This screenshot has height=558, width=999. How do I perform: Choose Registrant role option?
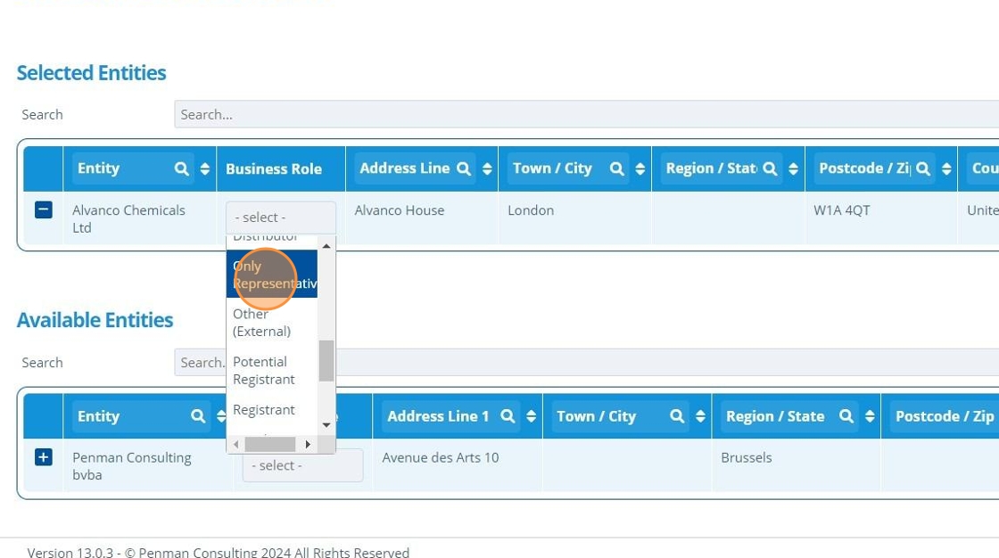click(x=272, y=409)
